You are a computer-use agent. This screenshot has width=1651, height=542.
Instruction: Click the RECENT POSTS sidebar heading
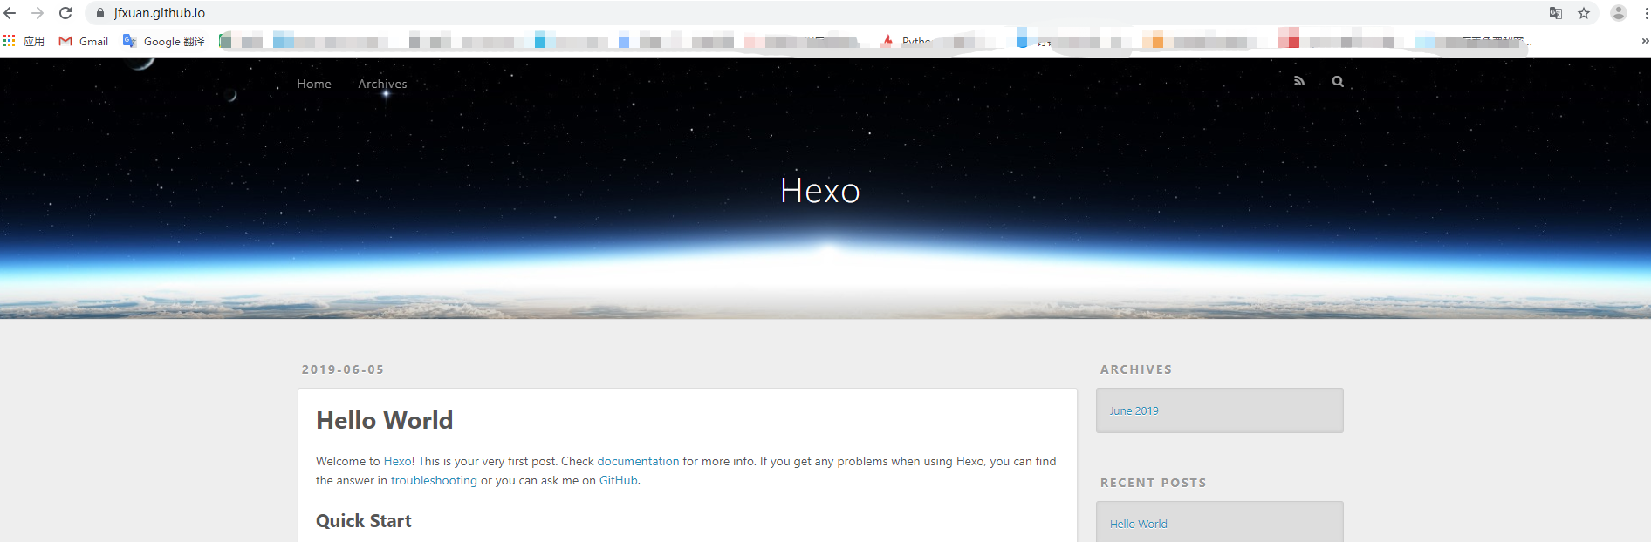coord(1154,483)
